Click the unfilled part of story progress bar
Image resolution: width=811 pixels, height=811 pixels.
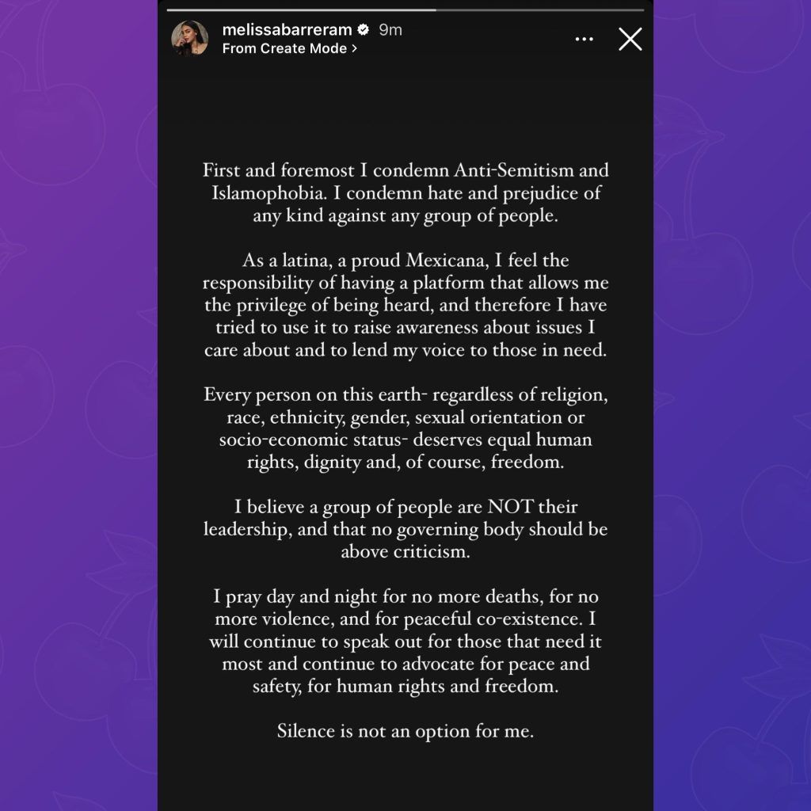click(x=540, y=10)
